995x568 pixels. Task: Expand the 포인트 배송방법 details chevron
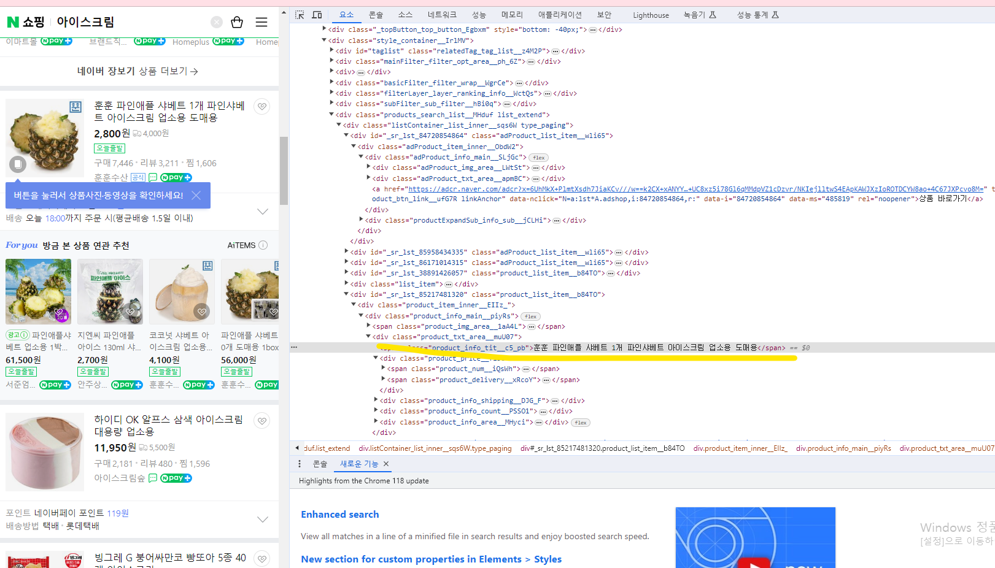pos(263,520)
